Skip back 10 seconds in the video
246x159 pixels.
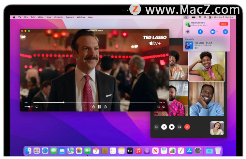[93, 107]
